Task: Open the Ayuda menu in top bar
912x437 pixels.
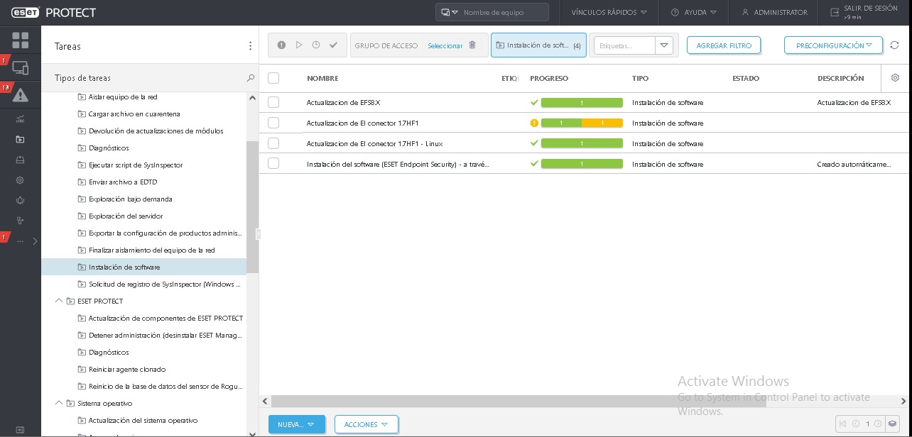Action: pyautogui.click(x=694, y=12)
